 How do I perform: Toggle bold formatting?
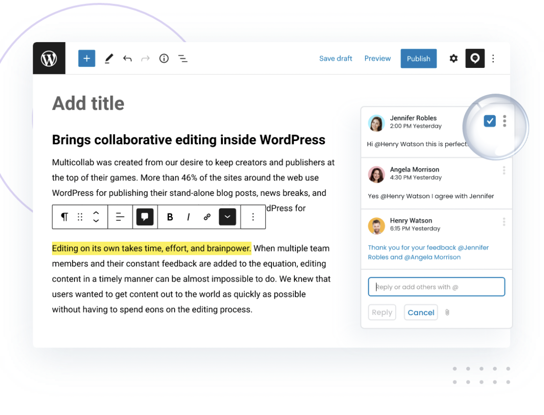pyautogui.click(x=170, y=217)
